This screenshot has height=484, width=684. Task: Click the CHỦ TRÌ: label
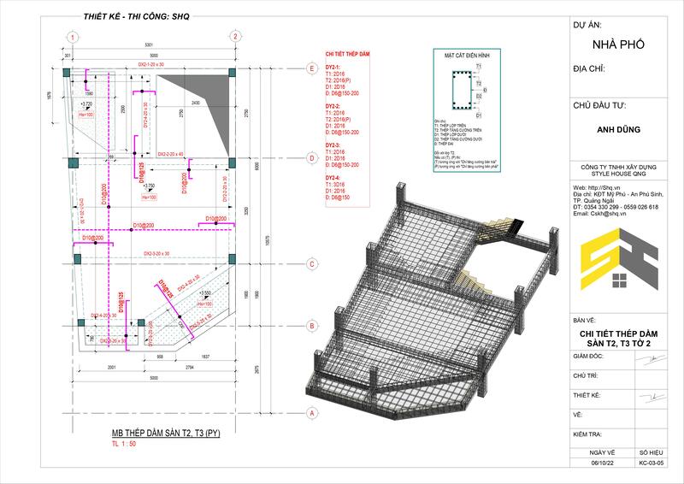point(586,375)
